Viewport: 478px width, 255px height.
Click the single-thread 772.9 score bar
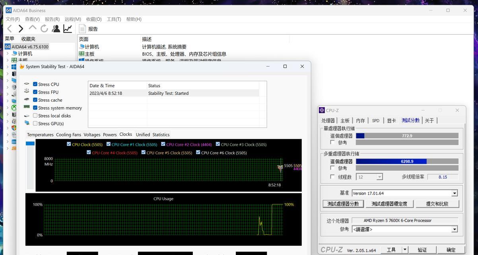[407, 136]
